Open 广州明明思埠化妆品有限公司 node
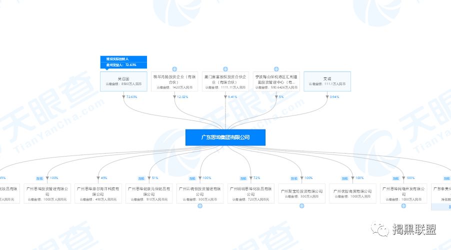 tap(251, 193)
